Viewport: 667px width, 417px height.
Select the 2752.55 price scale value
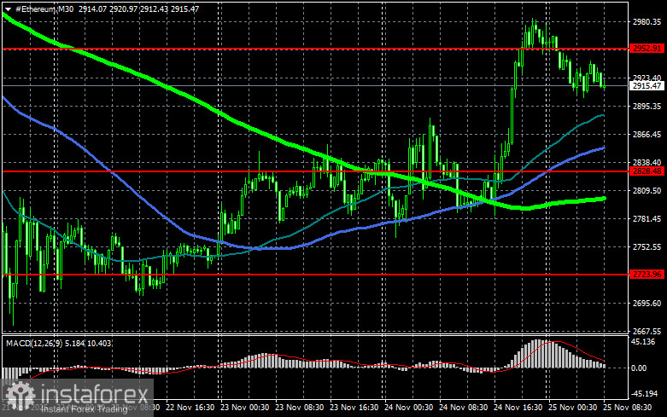point(647,246)
